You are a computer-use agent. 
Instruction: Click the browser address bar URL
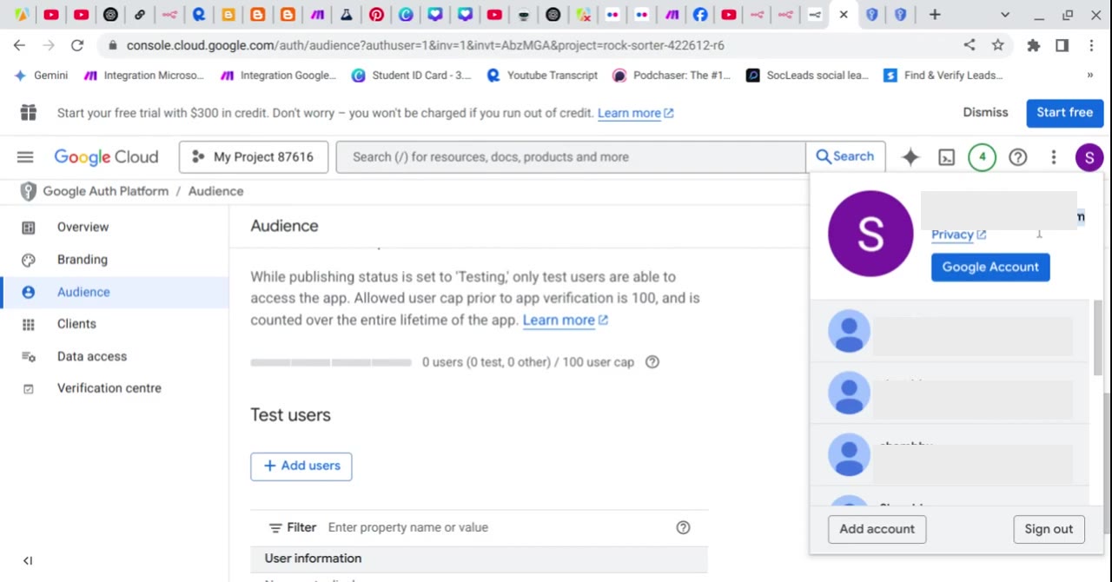pyautogui.click(x=426, y=45)
